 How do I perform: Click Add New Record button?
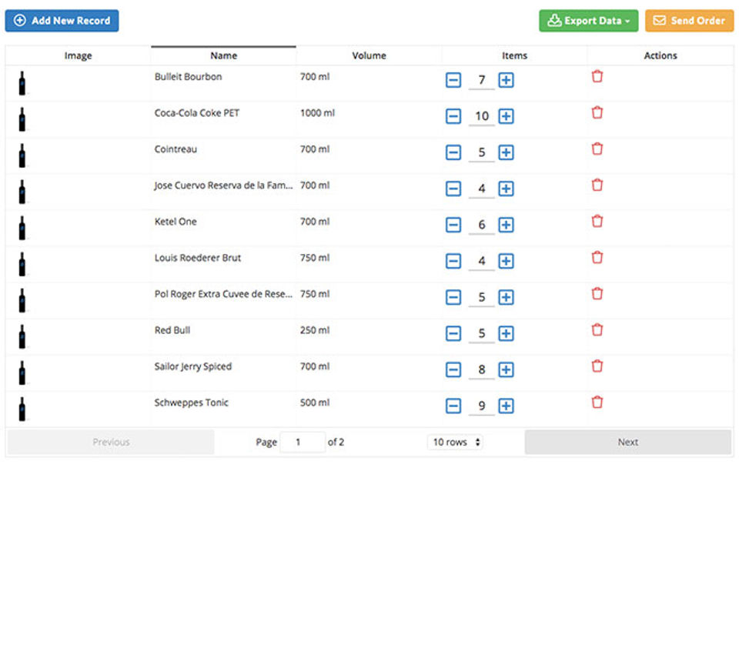point(62,21)
